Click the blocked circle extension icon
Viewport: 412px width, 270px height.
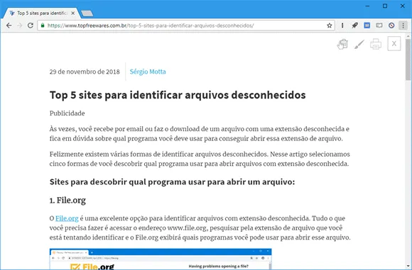(x=391, y=26)
